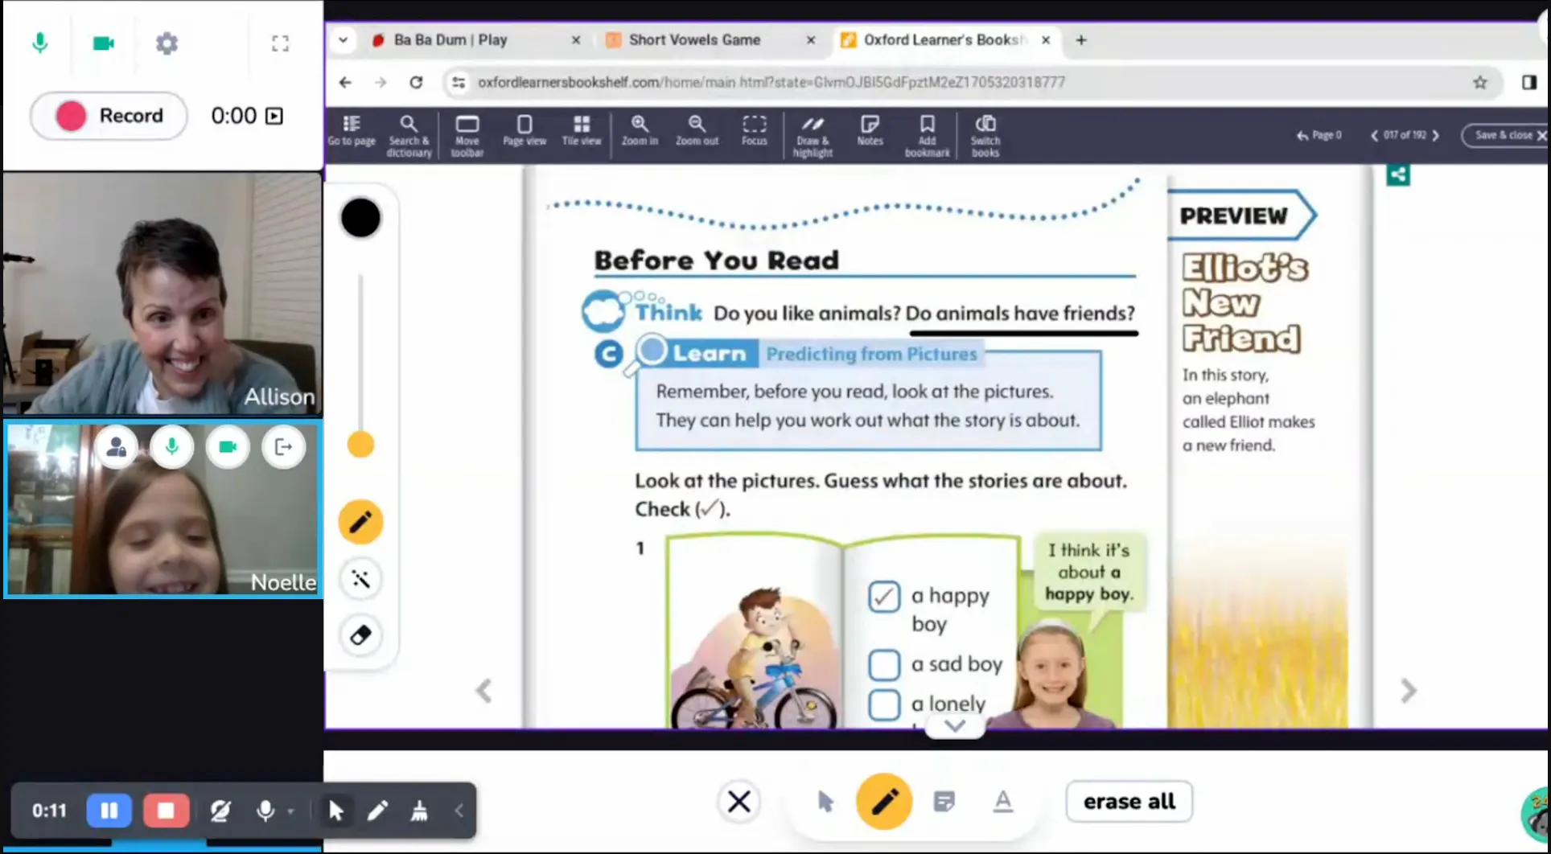Screen dimensions: 1551x854
Task: Open Search & dictionary tool
Action: point(409,135)
